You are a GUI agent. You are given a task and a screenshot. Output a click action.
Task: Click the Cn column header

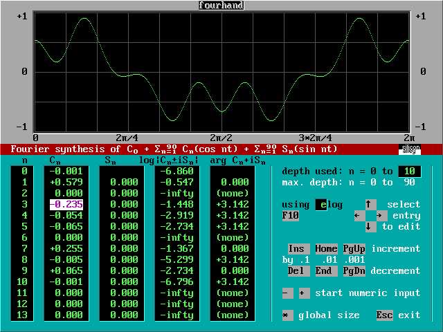pyautogui.click(x=55, y=160)
